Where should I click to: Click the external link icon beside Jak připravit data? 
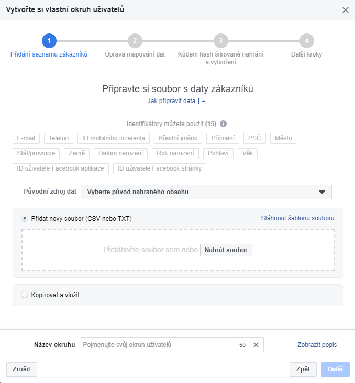(x=202, y=101)
